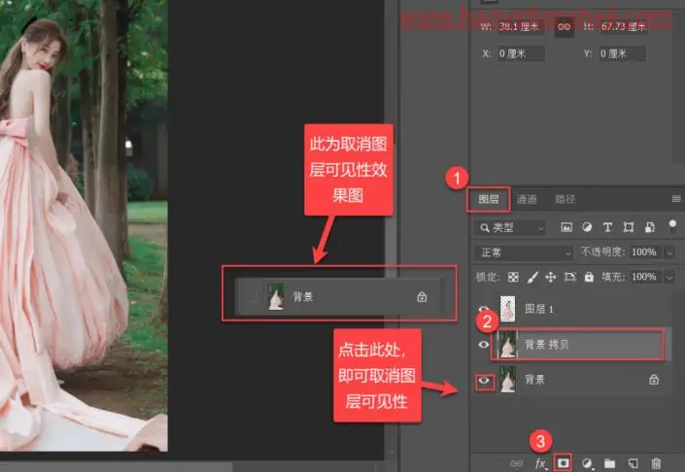The width and height of the screenshot is (685, 472).
Task: Filter layers by adjustment layers icon
Action: (x=587, y=227)
